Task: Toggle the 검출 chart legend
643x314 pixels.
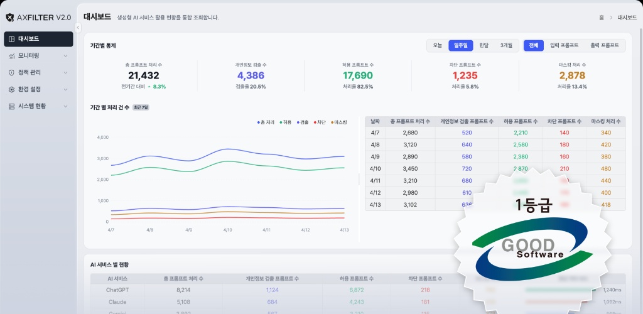Action: [303, 122]
